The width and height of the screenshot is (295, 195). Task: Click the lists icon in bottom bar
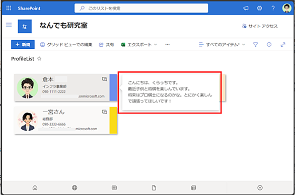pos(193,187)
